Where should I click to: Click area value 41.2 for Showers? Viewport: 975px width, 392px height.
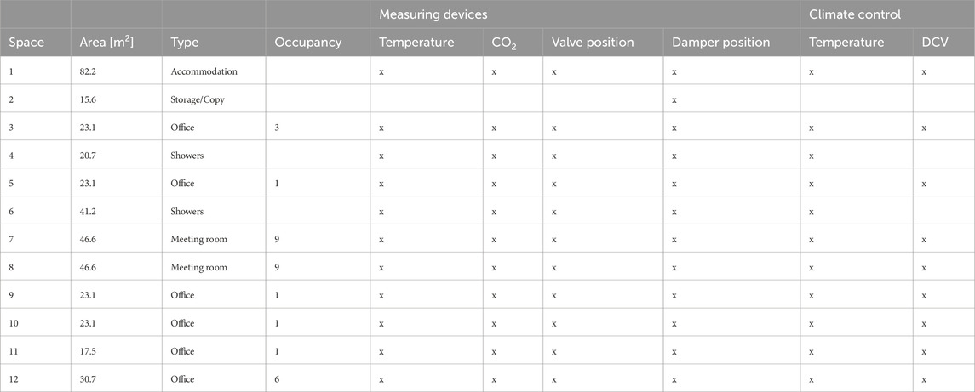pos(89,212)
